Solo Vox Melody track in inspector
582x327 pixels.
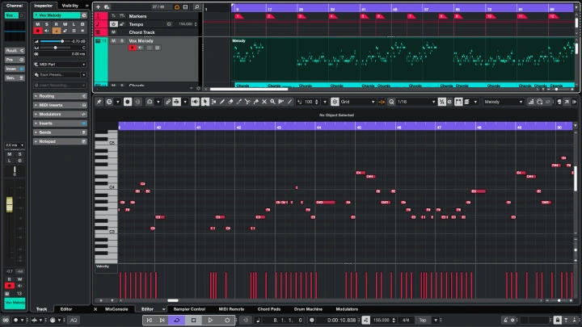click(47, 24)
